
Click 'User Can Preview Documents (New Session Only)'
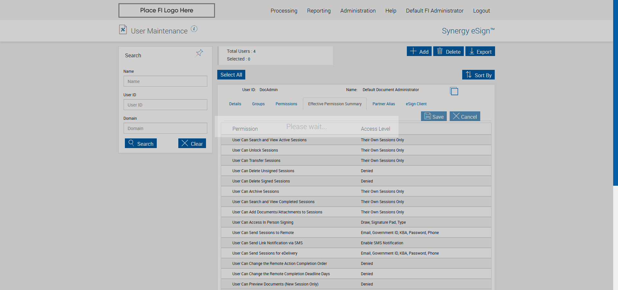pos(275,284)
